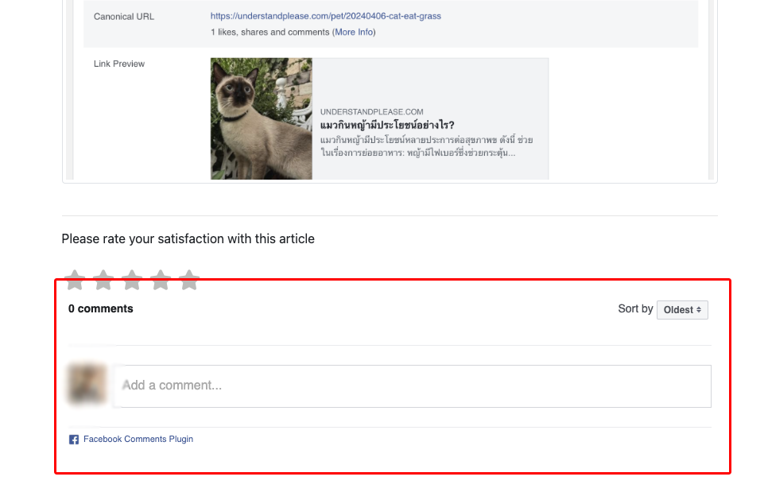The height and width of the screenshot is (496, 768).
Task: Open the Siamese cat preview thumbnail
Action: coord(261,118)
